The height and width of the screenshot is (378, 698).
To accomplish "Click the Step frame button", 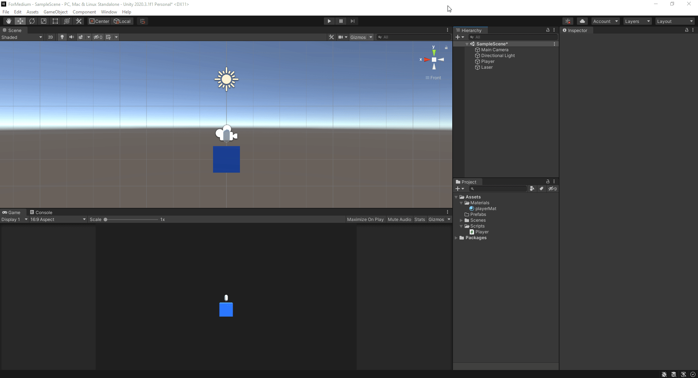I will [353, 21].
